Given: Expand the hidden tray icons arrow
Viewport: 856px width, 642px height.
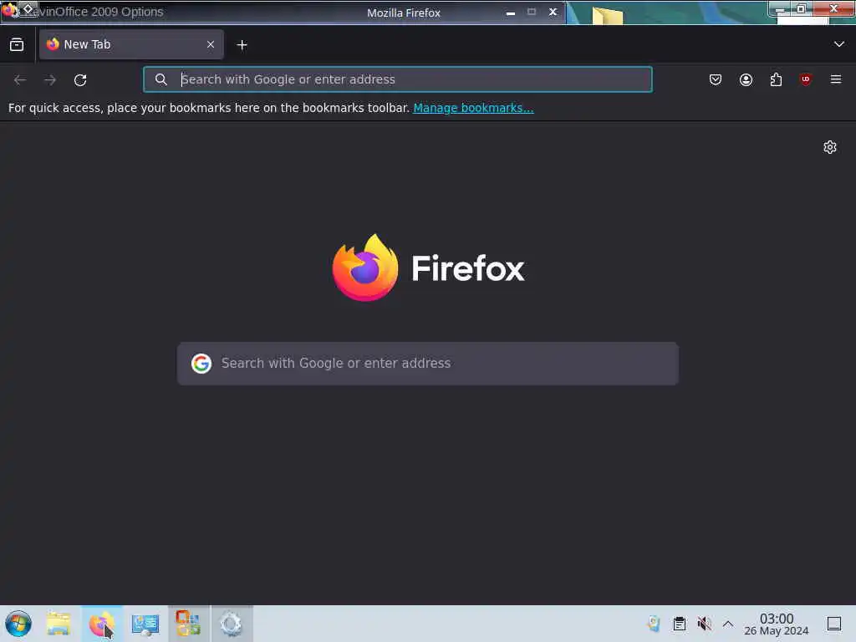Looking at the screenshot, I should click(x=728, y=624).
